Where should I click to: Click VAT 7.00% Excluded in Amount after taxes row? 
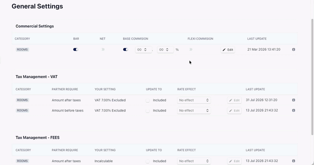pyautogui.click(x=110, y=100)
